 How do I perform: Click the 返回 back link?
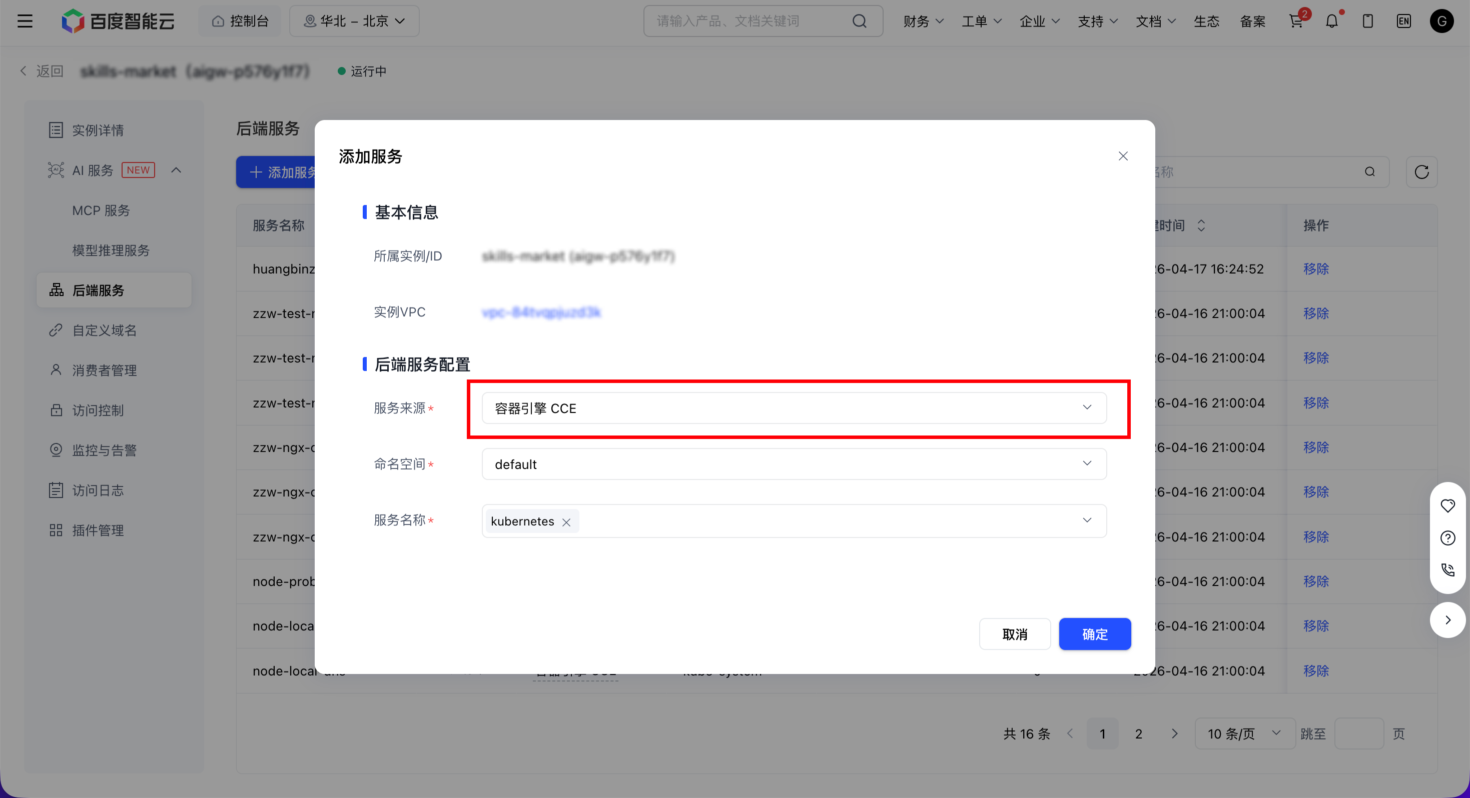[42, 70]
